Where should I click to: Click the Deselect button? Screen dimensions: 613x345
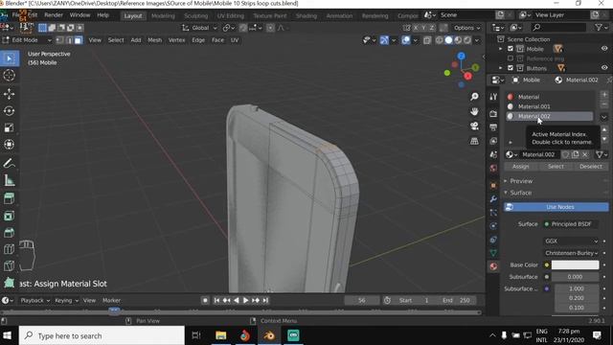pyautogui.click(x=591, y=167)
